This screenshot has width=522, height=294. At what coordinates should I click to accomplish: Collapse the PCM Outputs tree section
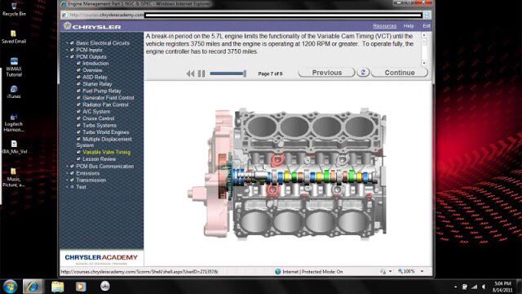[67, 57]
